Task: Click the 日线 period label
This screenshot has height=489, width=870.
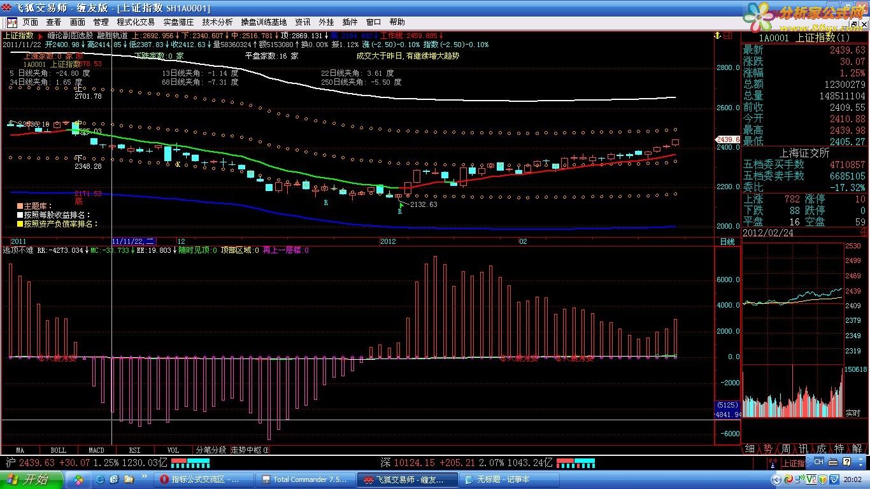Action: point(727,242)
